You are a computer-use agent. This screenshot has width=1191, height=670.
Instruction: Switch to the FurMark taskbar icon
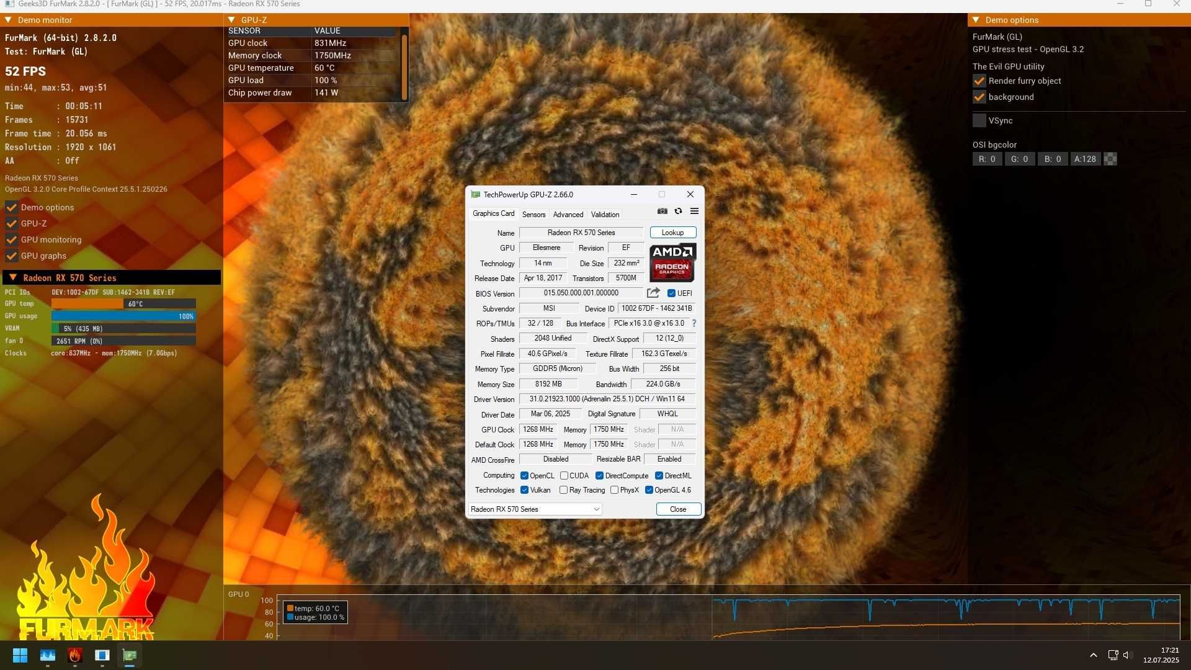coord(75,655)
